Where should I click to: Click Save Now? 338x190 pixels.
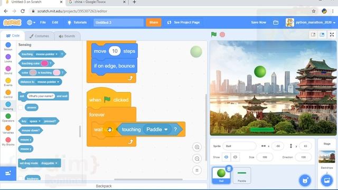(258, 22)
